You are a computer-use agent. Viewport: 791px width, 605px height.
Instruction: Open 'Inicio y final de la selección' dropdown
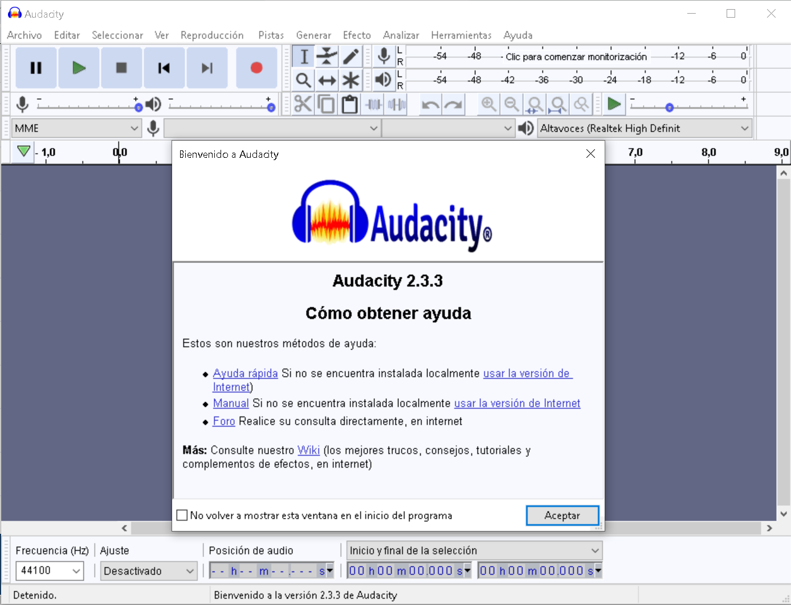(474, 550)
